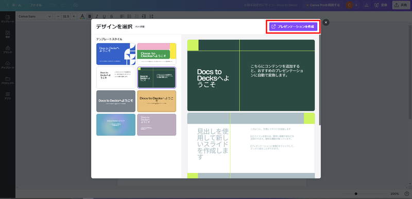Screen dimensions: 412x199
Task: Select the blue geometric template style
Action: tap(116, 54)
